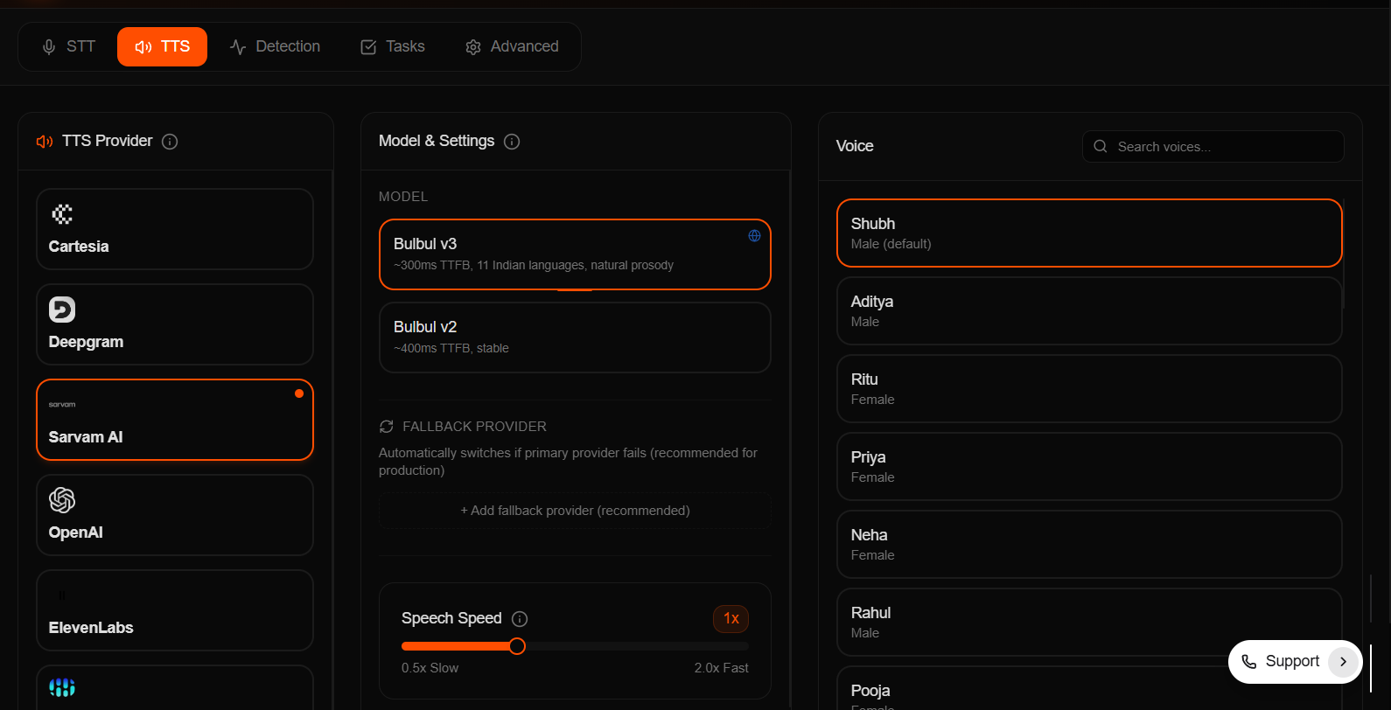Screen dimensions: 1391x710
Task: Pick the OpenAI provider card
Action: coord(175,515)
